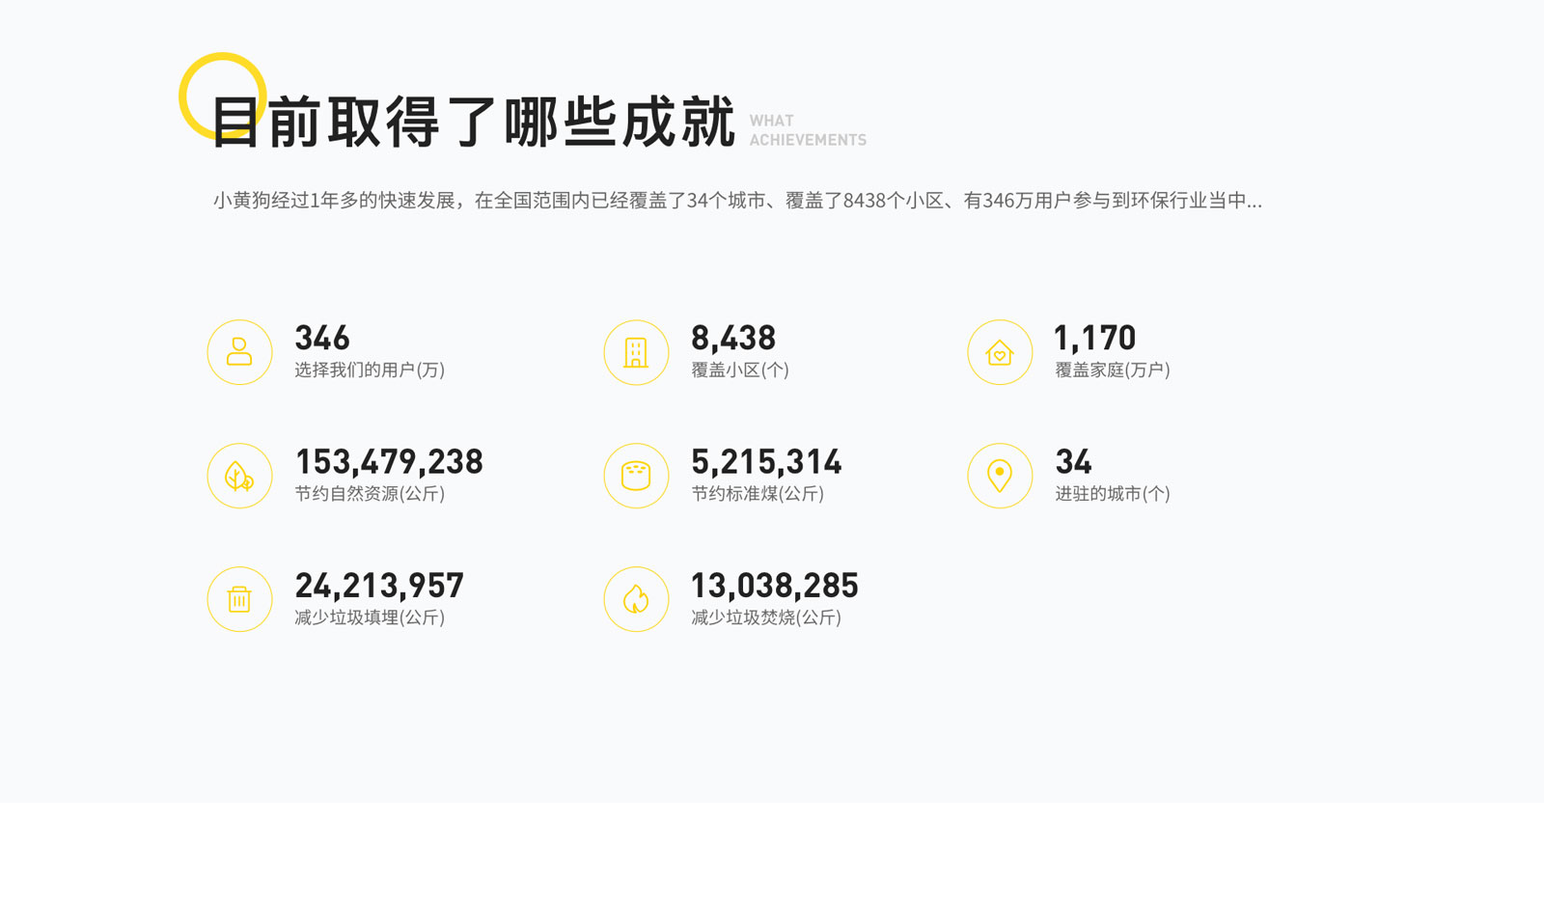Click the statistic number 8,438
The height and width of the screenshot is (905, 1544).
click(732, 339)
